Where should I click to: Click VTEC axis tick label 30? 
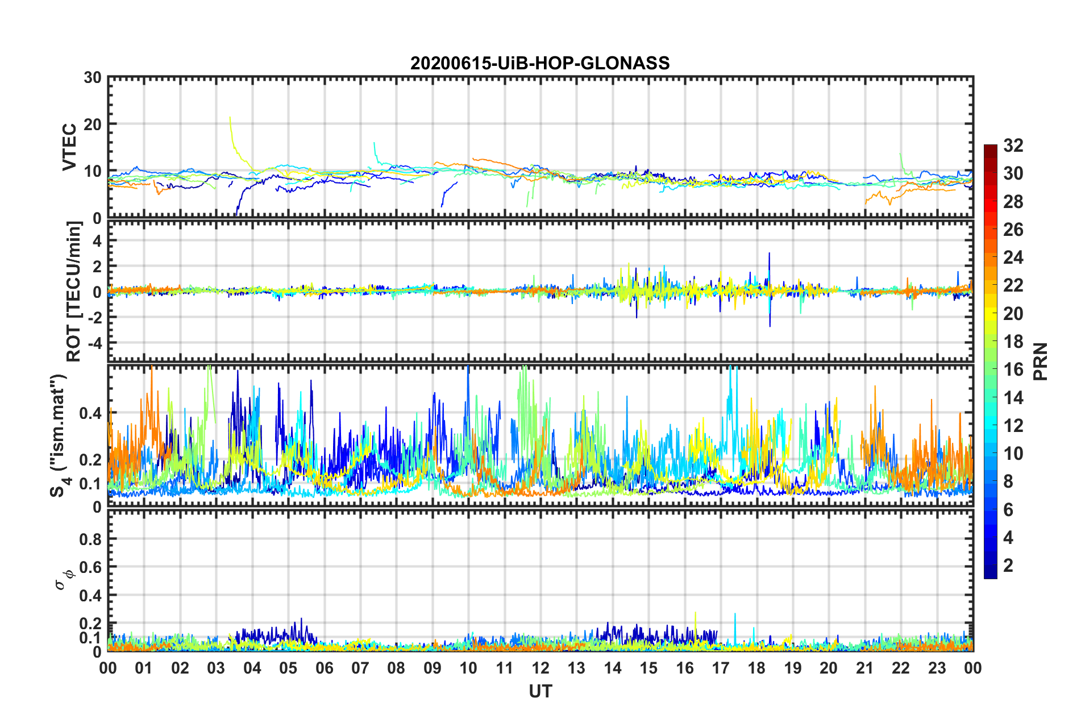tap(93, 77)
